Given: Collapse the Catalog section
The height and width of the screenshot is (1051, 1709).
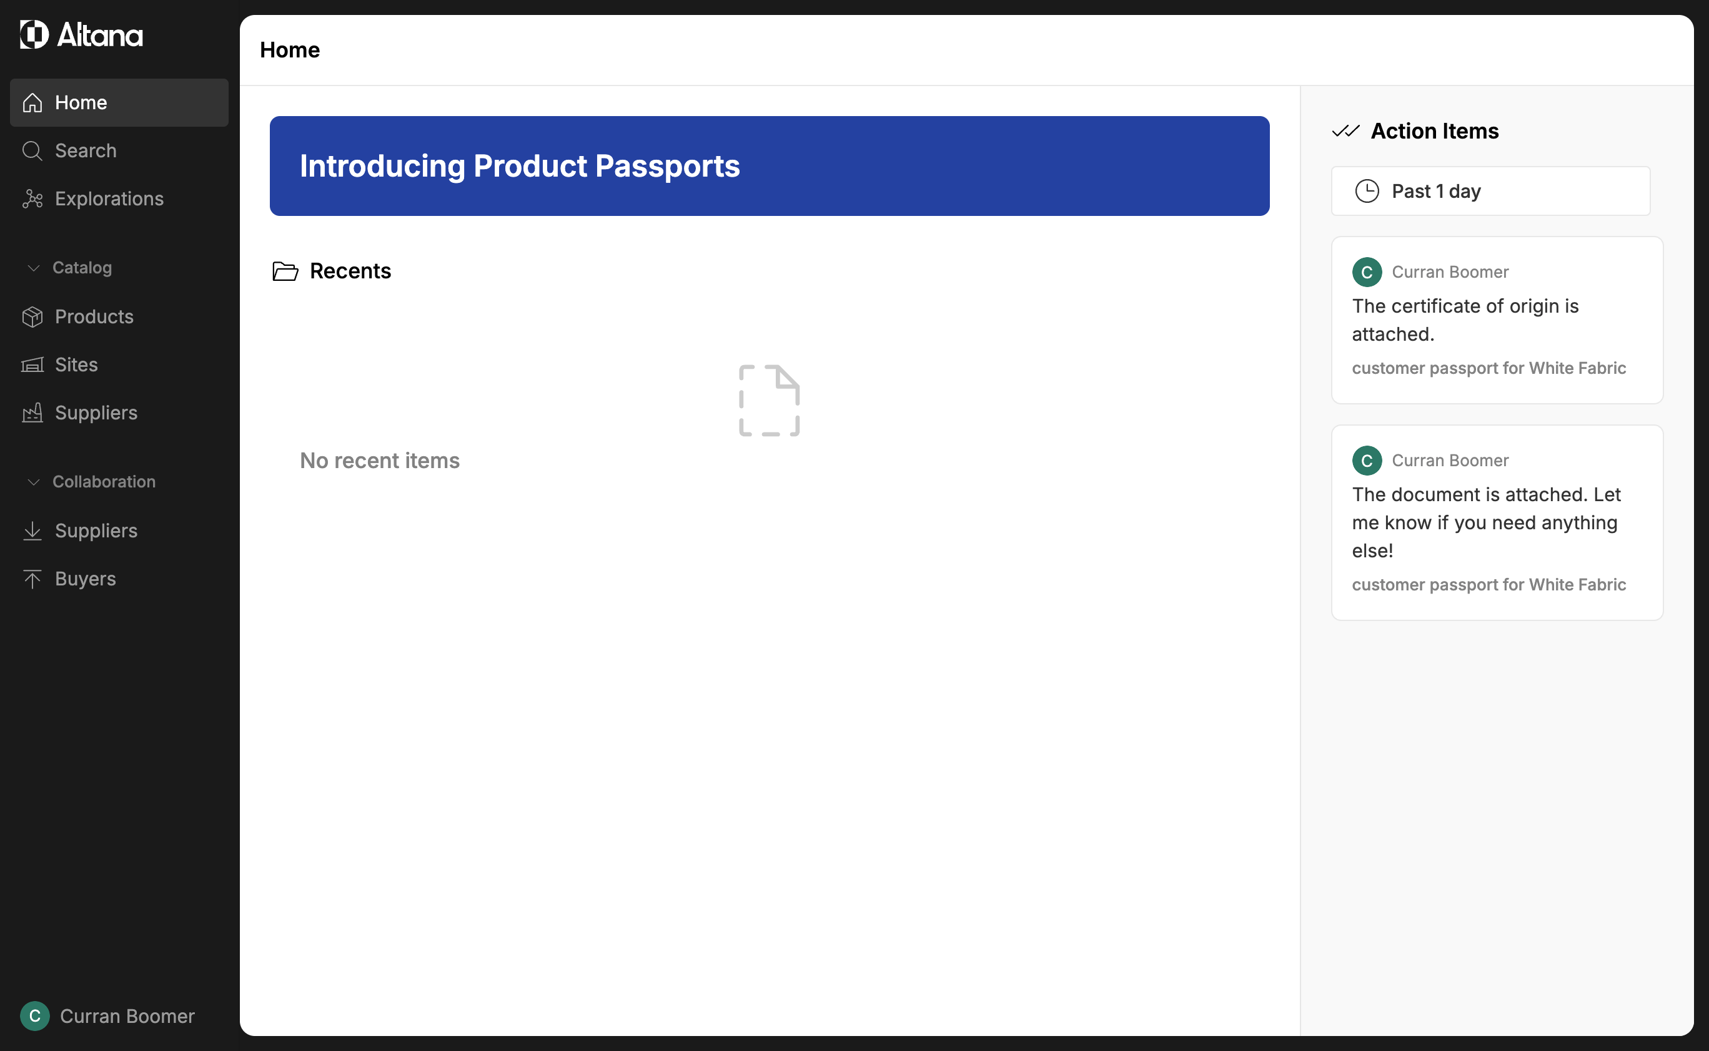Looking at the screenshot, I should 33,268.
